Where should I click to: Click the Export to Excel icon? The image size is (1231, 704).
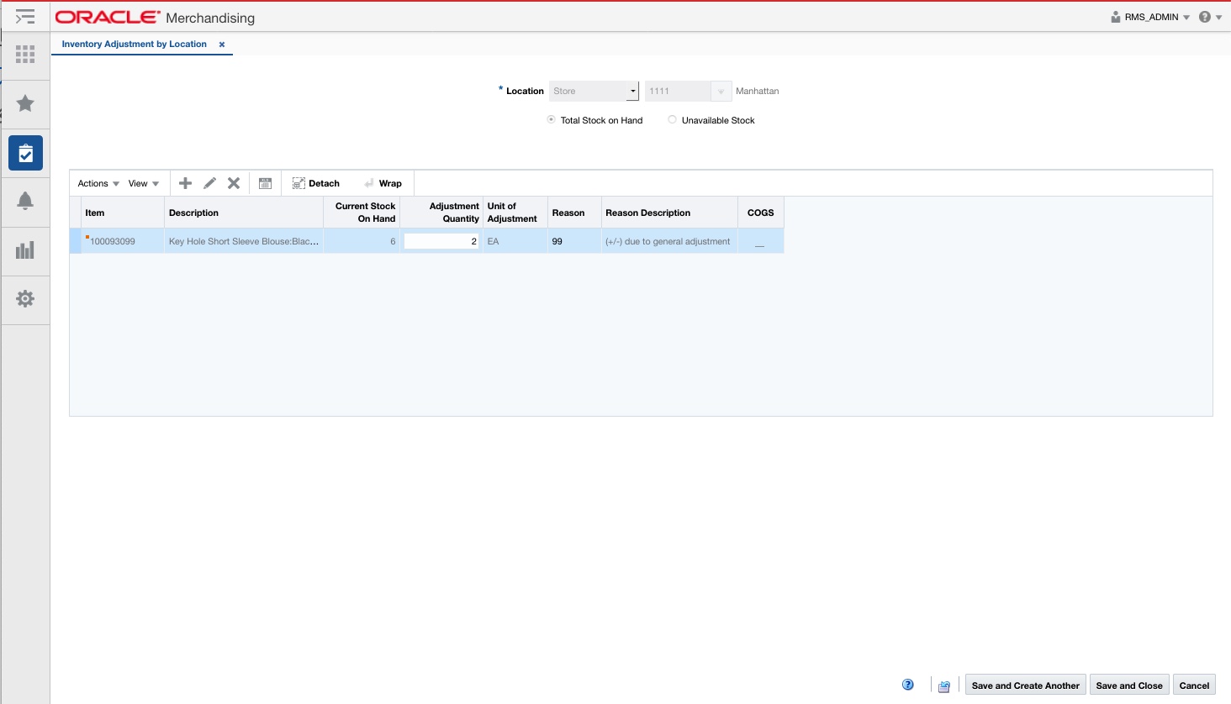[x=265, y=182]
